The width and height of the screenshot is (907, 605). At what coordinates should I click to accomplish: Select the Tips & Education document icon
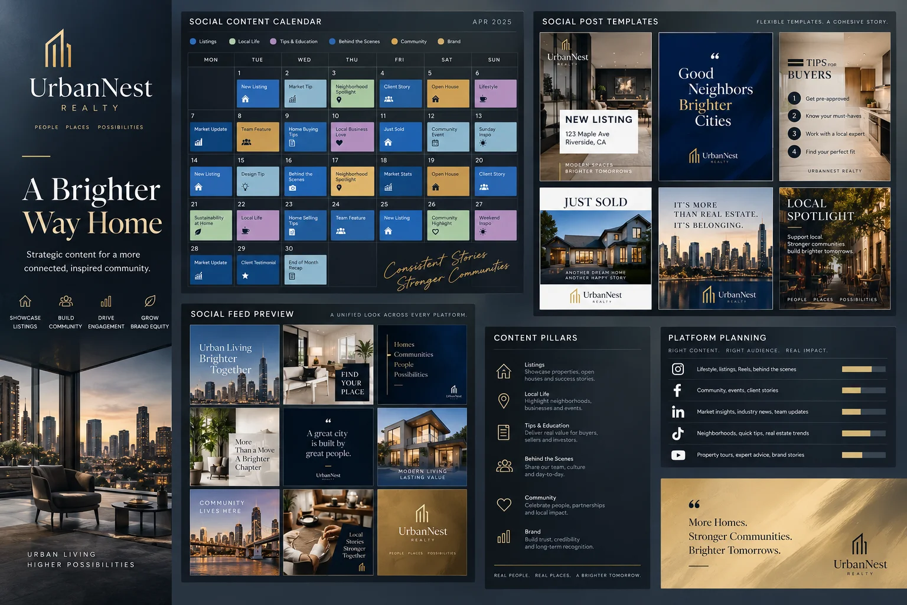point(504,432)
